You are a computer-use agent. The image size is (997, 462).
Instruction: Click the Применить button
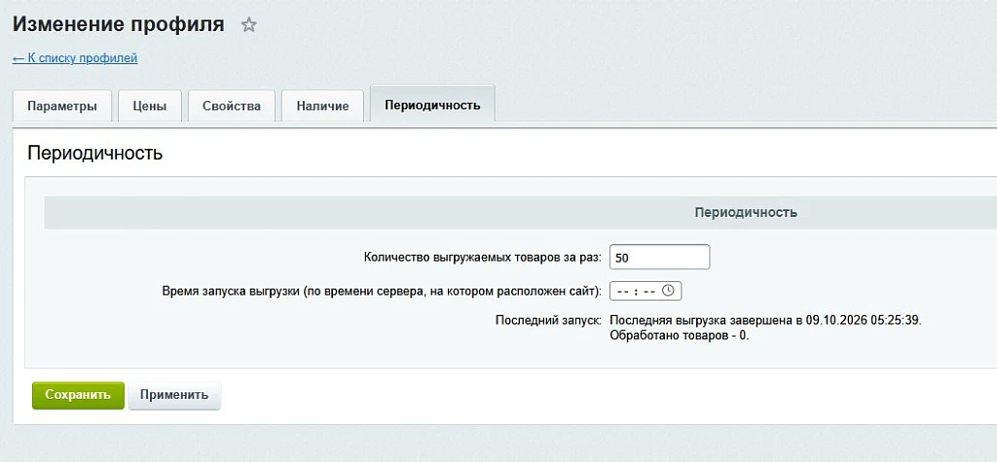tap(174, 395)
